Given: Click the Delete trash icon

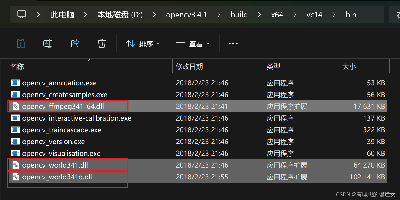Looking at the screenshot, I should coord(102,43).
